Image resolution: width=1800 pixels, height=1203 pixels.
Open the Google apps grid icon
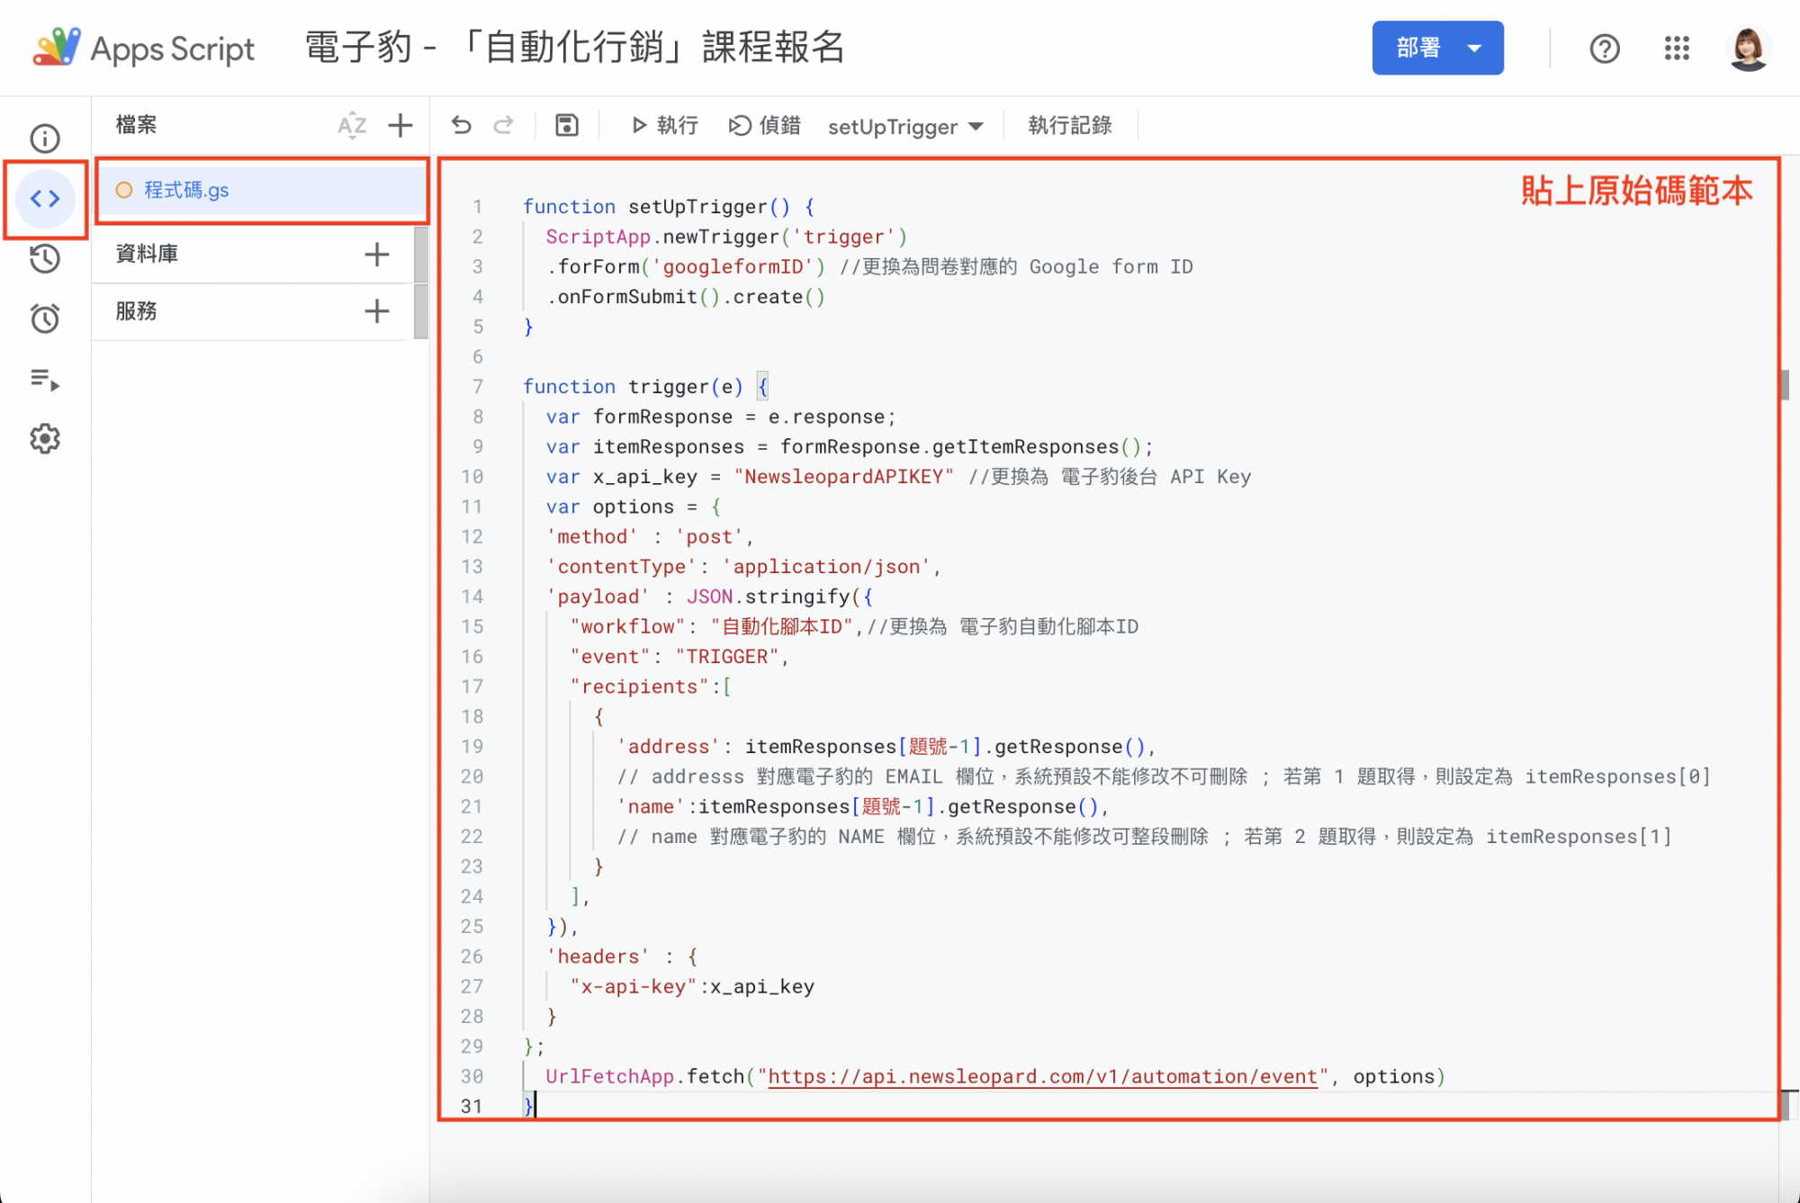tap(1677, 49)
